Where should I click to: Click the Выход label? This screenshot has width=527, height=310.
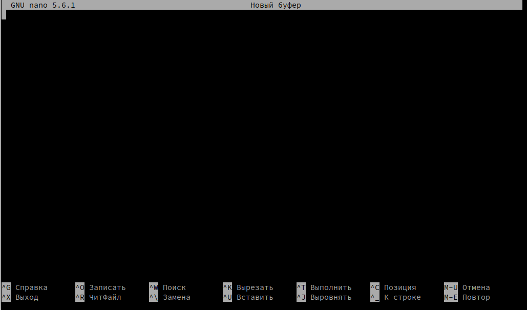(x=27, y=297)
